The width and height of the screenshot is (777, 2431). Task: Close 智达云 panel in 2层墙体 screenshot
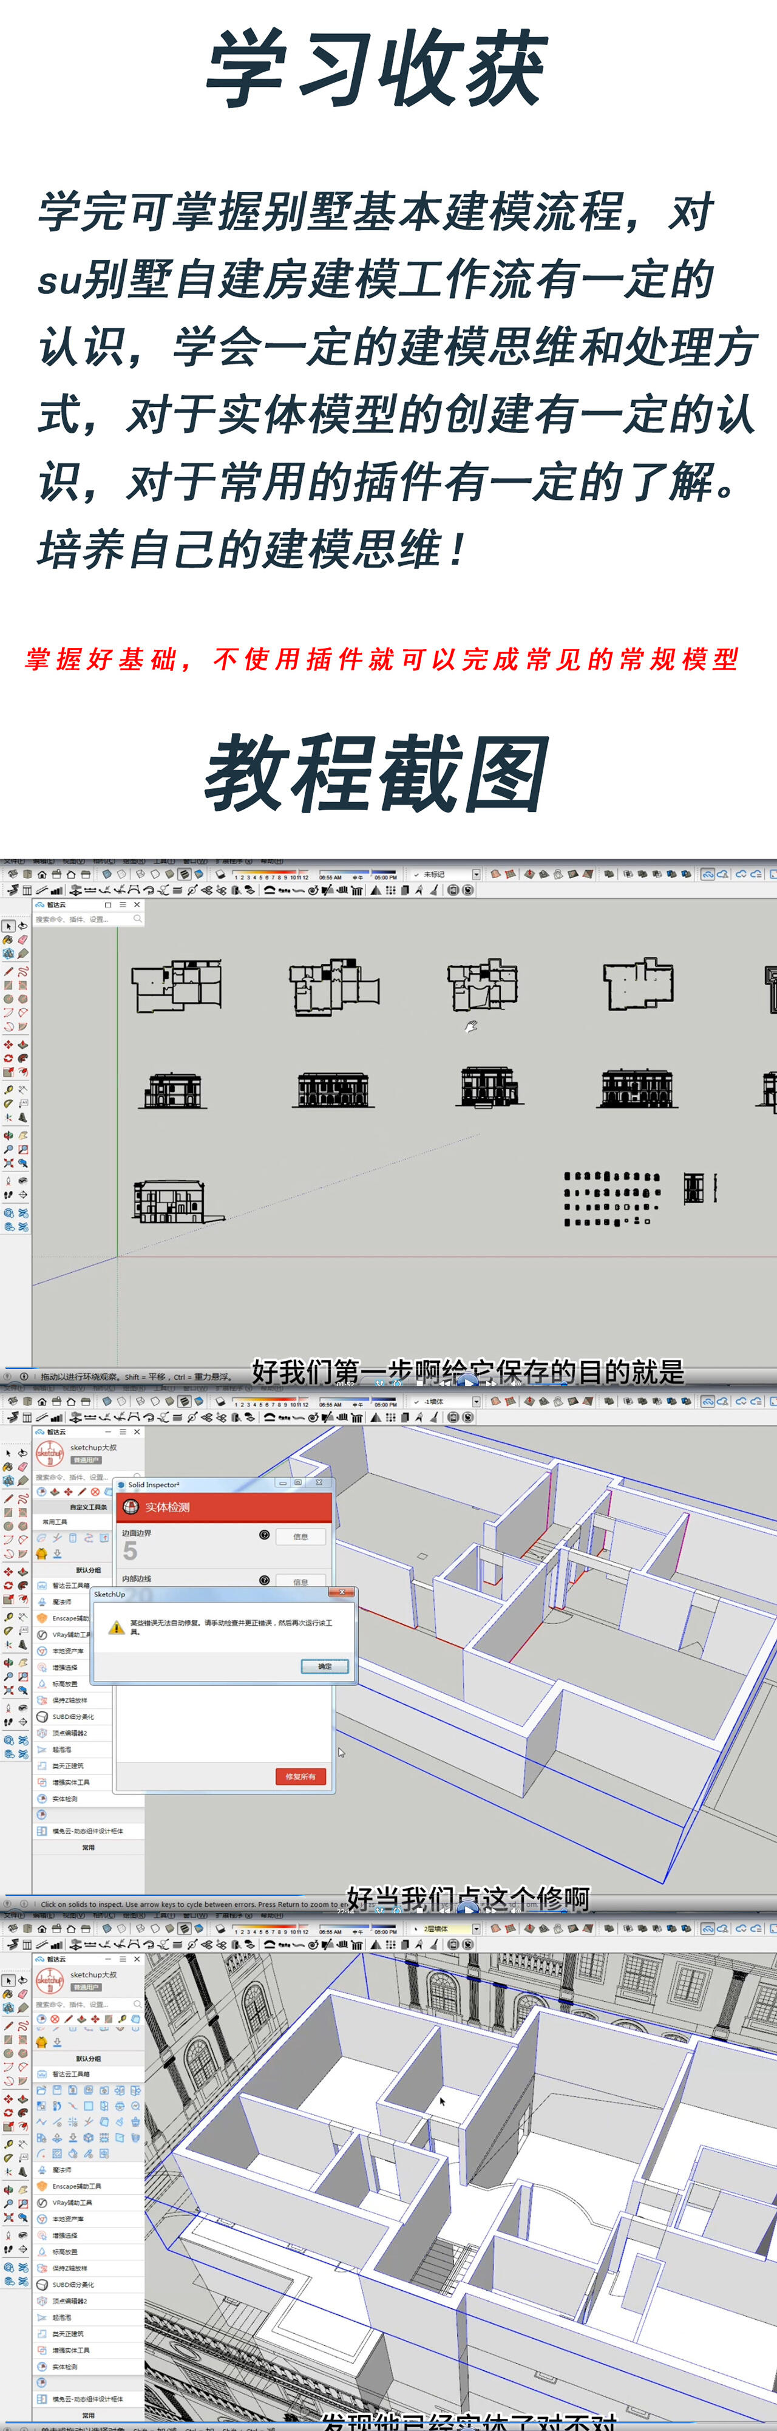pos(137,1959)
